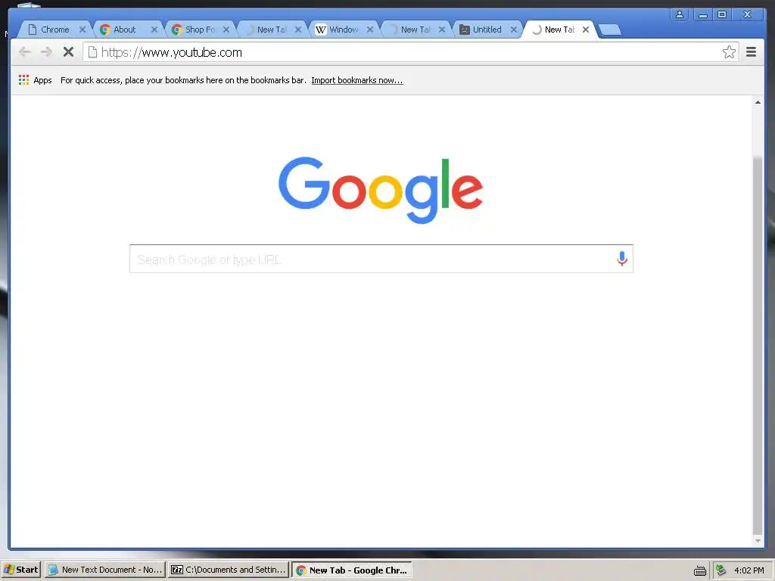Viewport: 775px width, 581px height.
Task: Open the Windows Start menu
Action: tap(20, 570)
